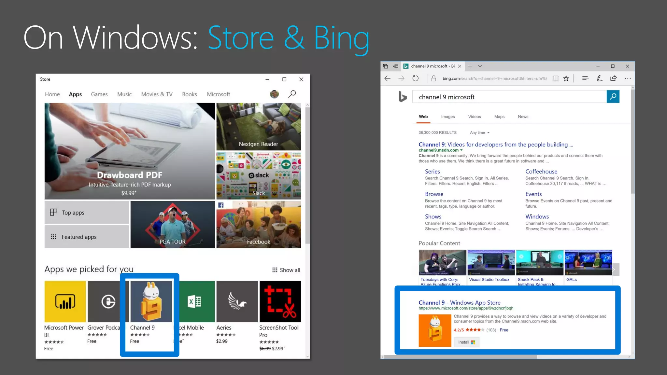The image size is (667, 375).
Task: Refresh the Bing page in Edge
Action: point(415,78)
